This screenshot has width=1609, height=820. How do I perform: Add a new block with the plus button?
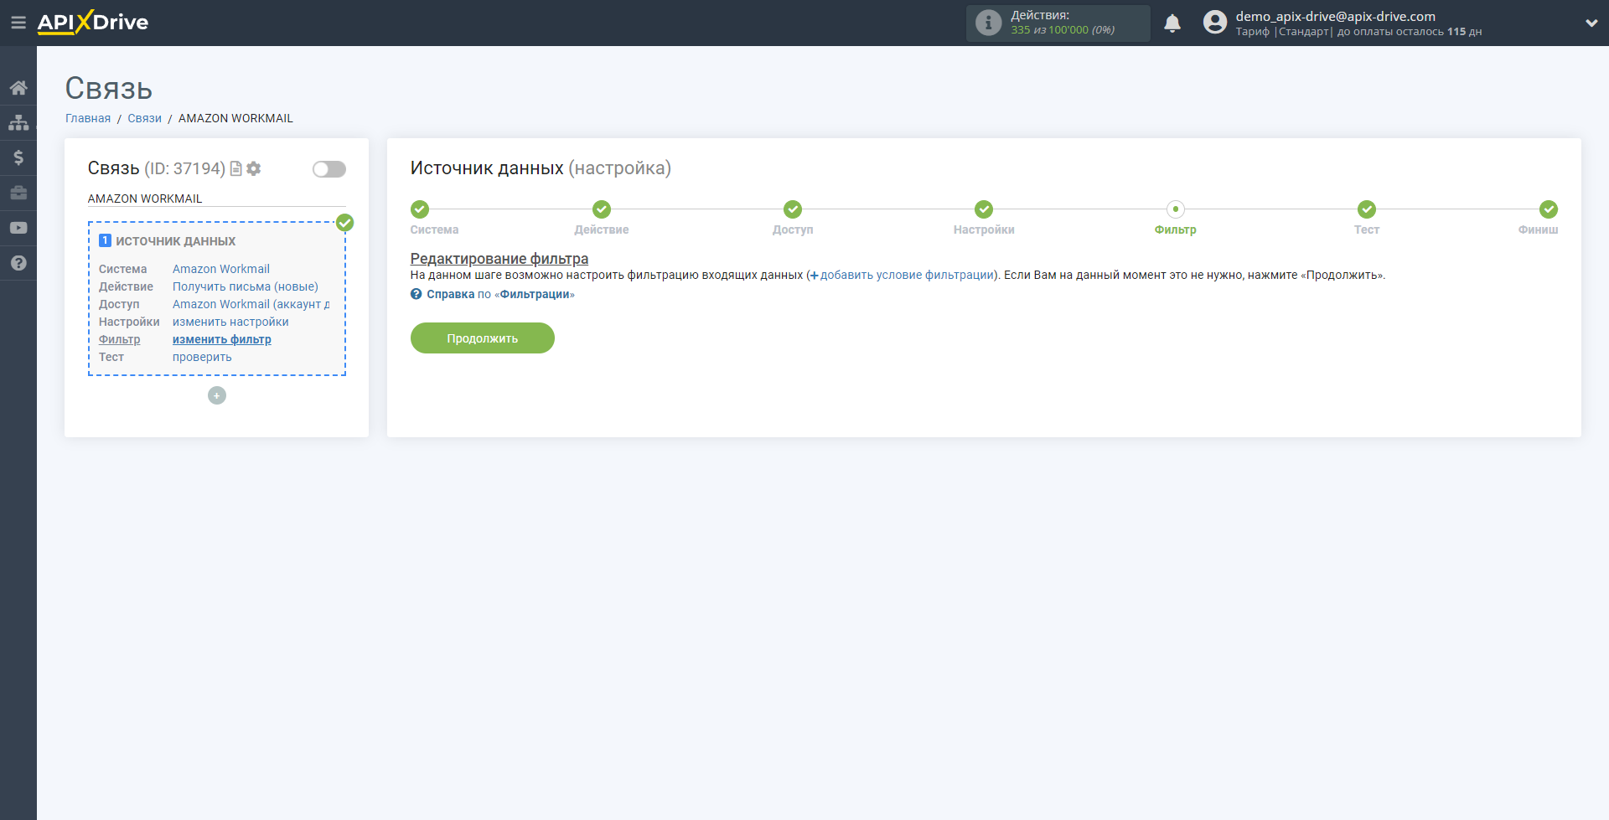tap(217, 395)
